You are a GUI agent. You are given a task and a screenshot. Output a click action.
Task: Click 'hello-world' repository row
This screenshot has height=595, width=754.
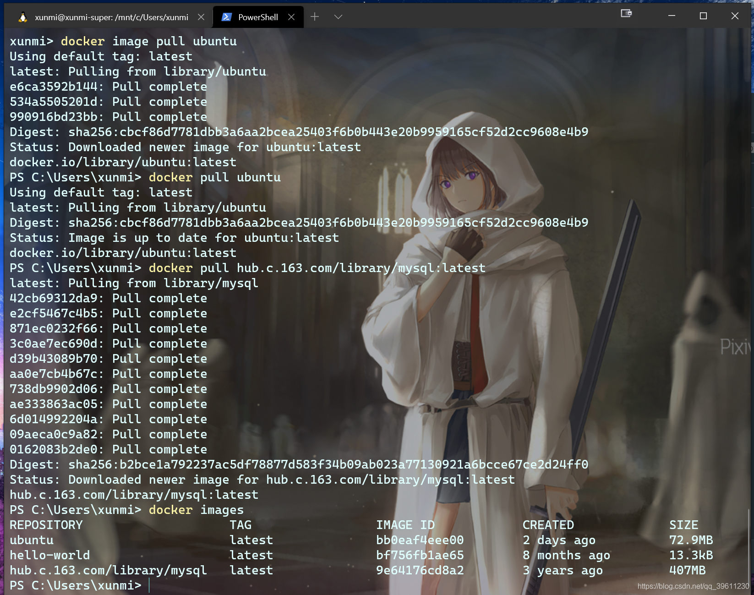click(50, 555)
